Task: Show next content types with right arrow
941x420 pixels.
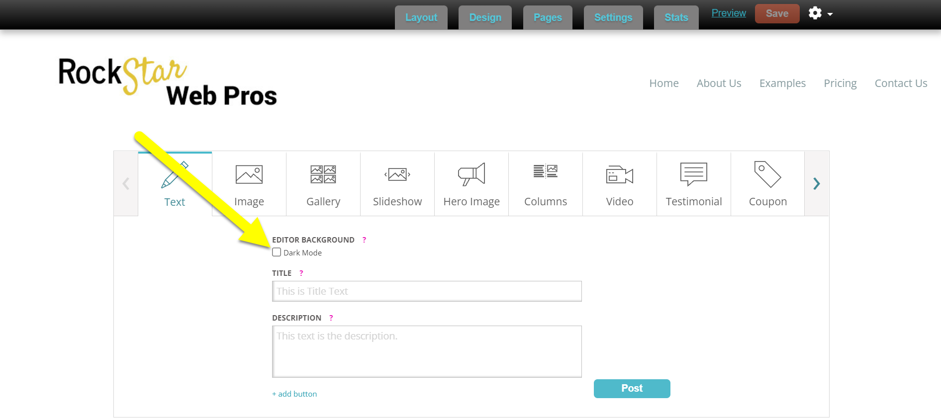Action: [817, 183]
